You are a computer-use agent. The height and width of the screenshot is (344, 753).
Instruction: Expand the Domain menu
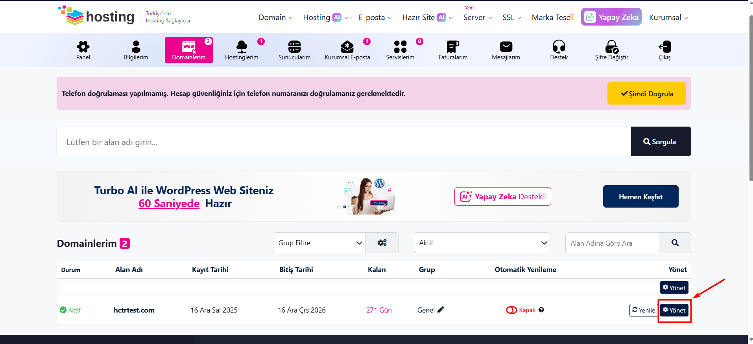(x=275, y=17)
